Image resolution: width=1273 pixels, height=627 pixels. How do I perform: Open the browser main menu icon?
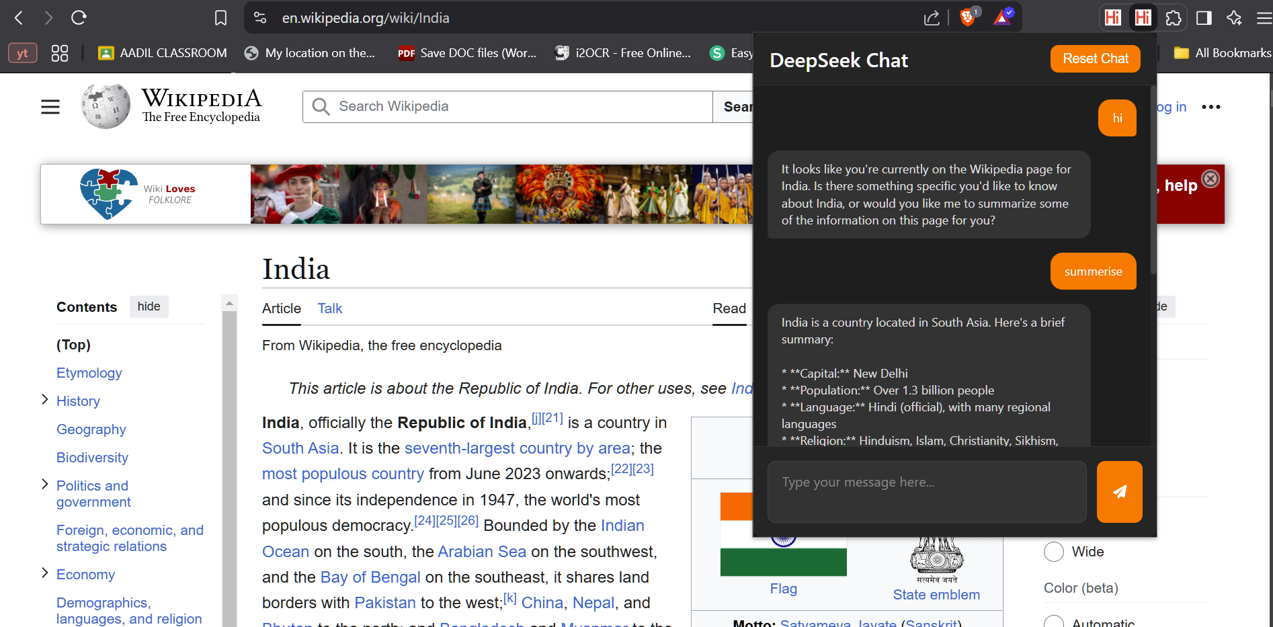pos(1264,18)
